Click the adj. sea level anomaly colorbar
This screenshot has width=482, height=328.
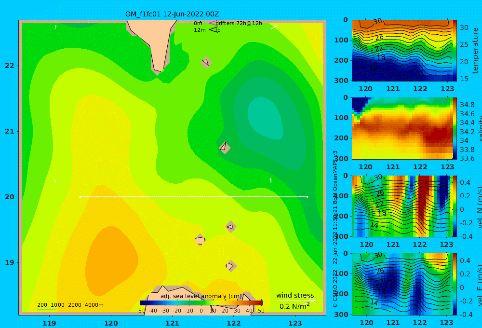click(x=201, y=303)
